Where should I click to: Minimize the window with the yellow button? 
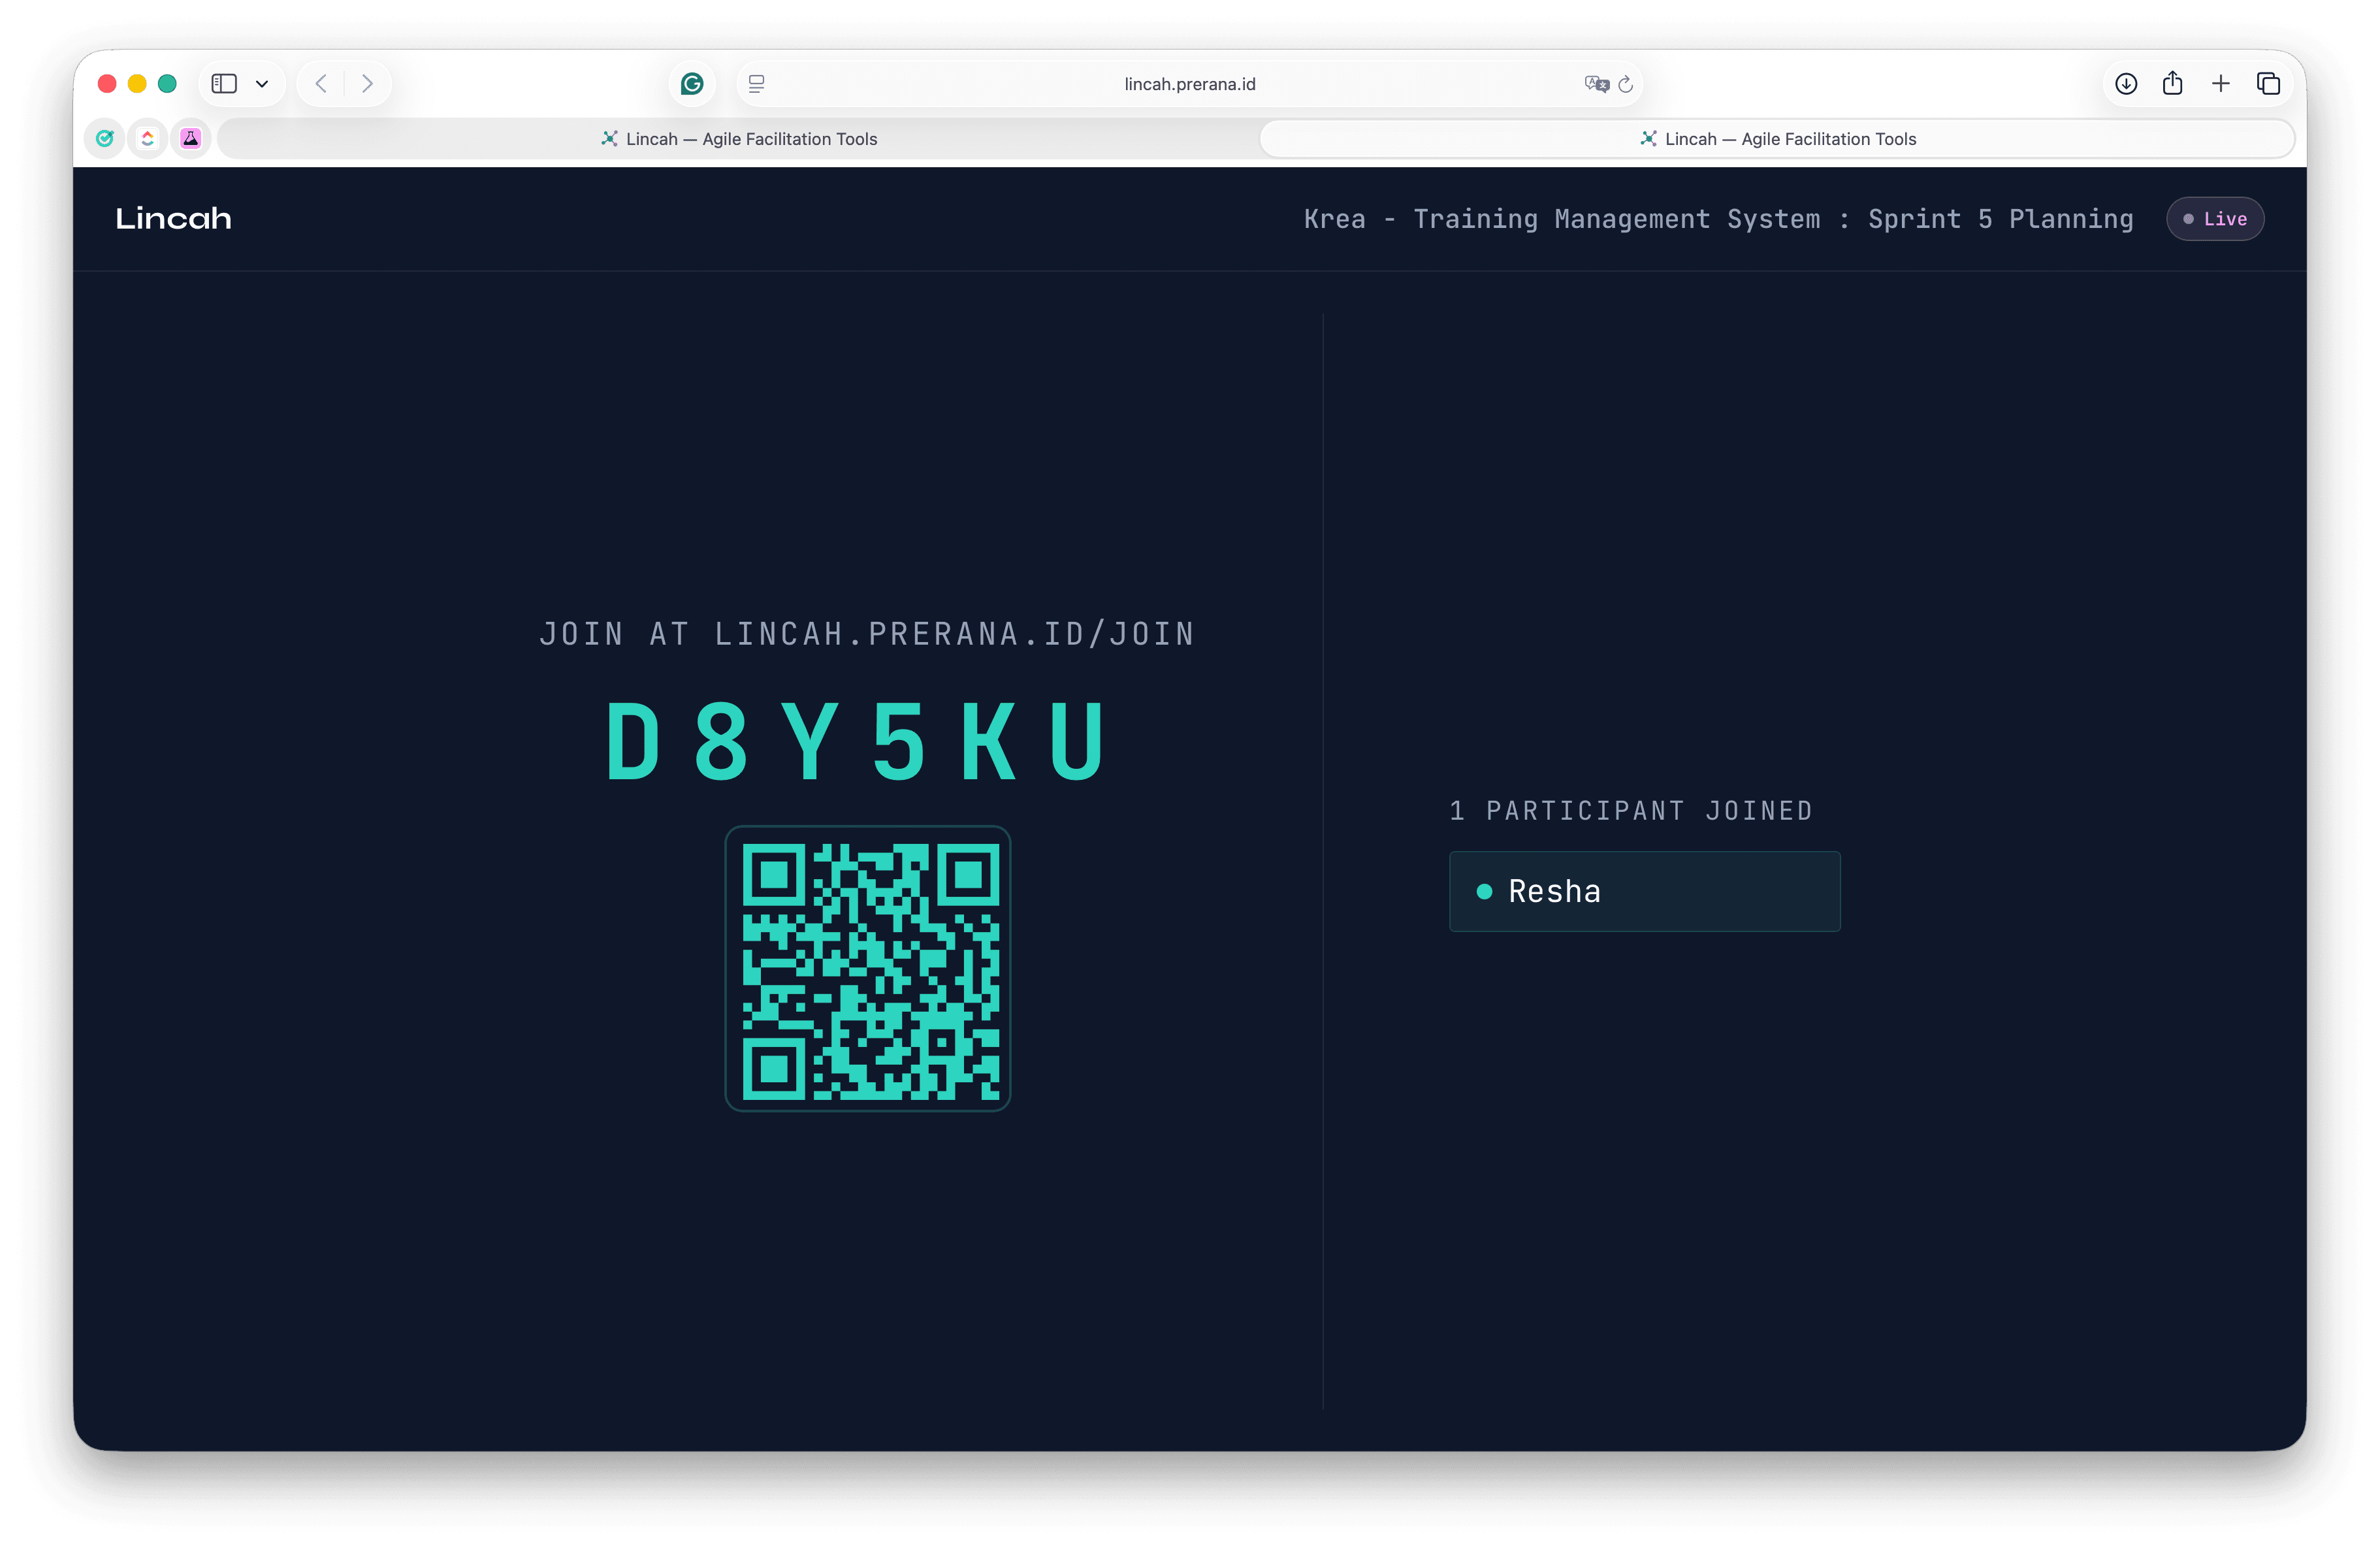click(137, 84)
